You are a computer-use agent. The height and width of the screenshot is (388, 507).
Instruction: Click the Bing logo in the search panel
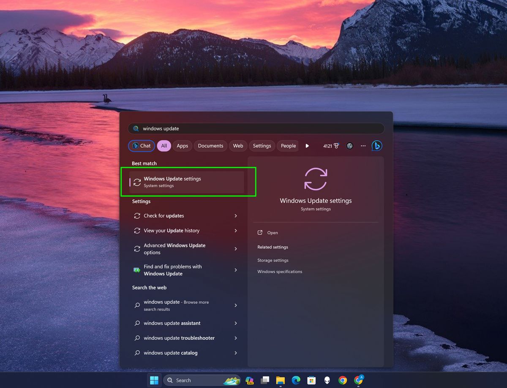[x=376, y=146]
